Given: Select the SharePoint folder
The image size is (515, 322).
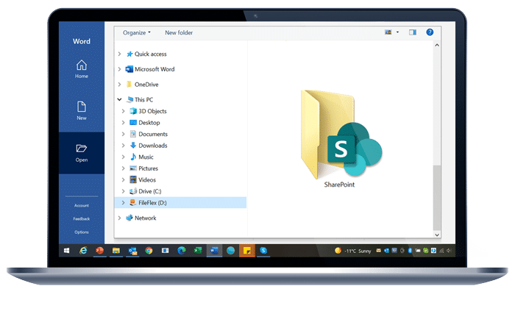Looking at the screenshot, I should coord(341,138).
